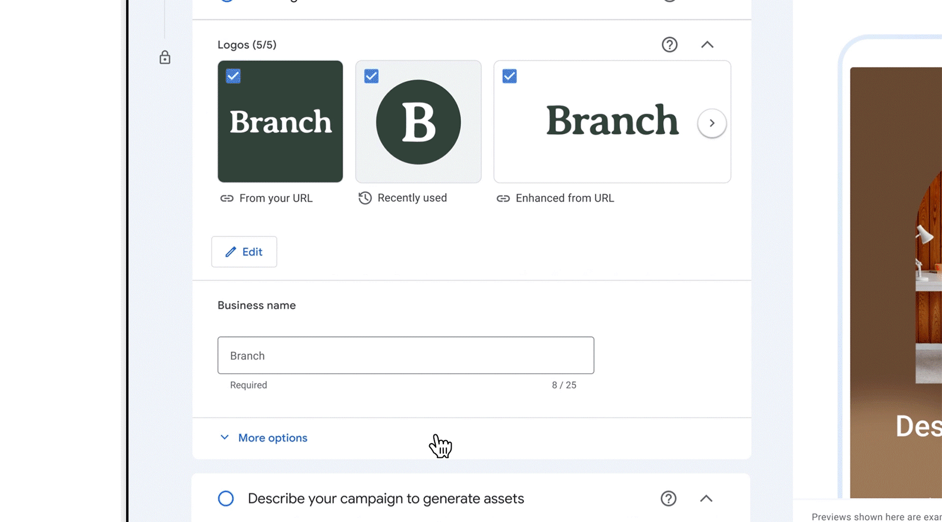
Task: Open the Logos settings section header
Action: (x=247, y=44)
